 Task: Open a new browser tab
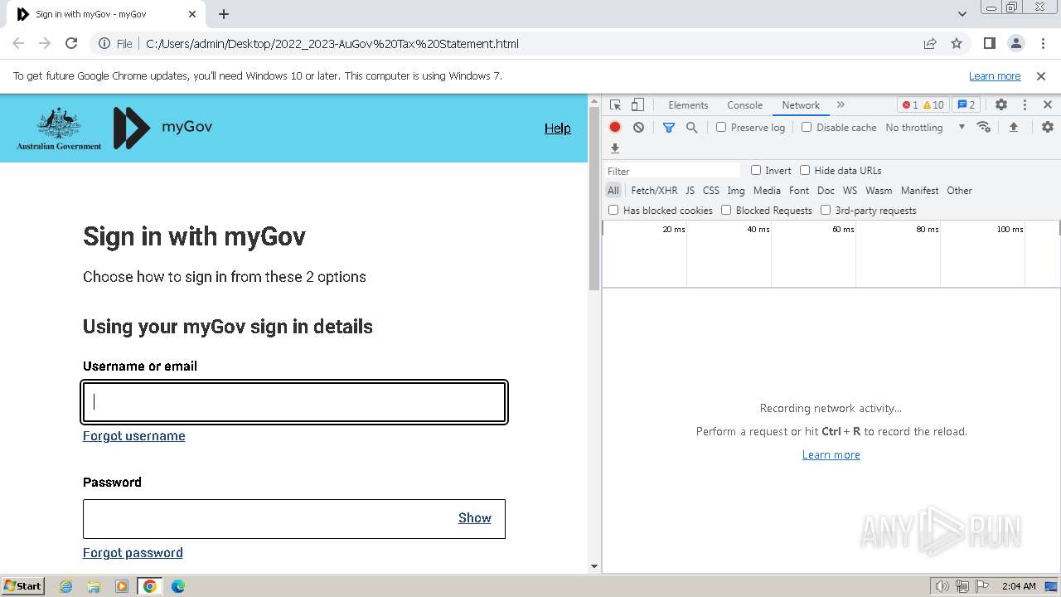(x=224, y=14)
